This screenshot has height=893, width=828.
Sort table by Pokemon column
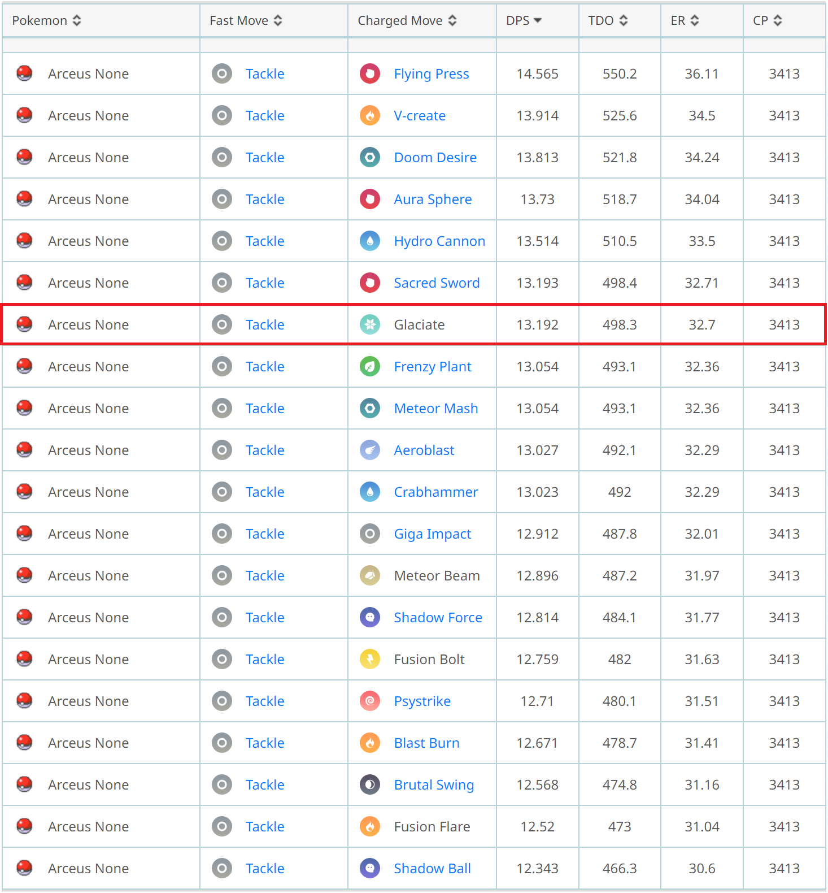(46, 20)
